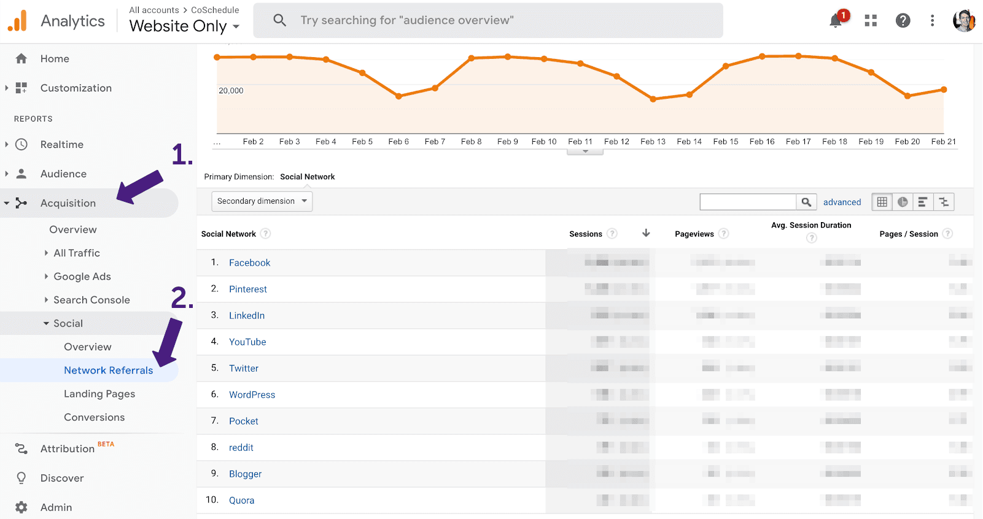Open Landing Pages report

click(99, 394)
